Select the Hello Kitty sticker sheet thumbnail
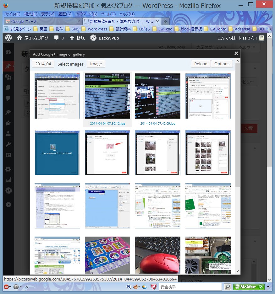 (x=107, y=255)
